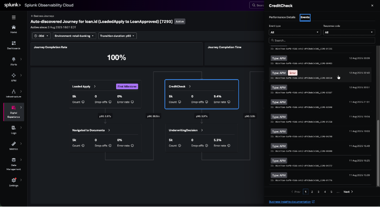Open the APM event with Error tag
The width and height of the screenshot is (380, 207).
(x=320, y=75)
